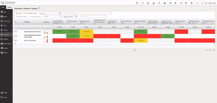
Task: Open the user account icon
Action: (x=210, y=3)
